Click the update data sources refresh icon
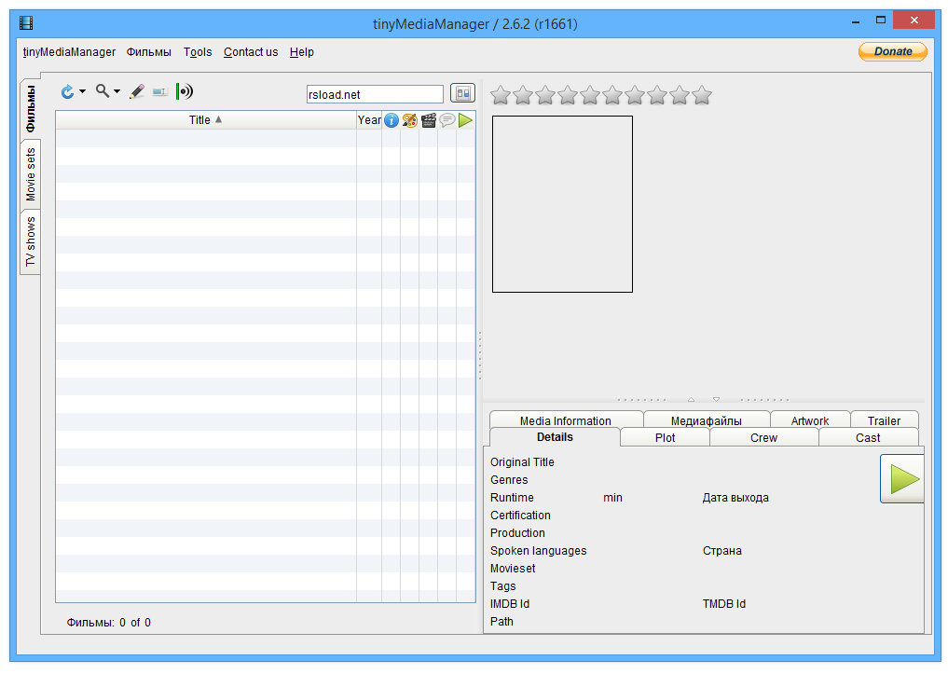The width and height of the screenshot is (948, 674). point(67,92)
